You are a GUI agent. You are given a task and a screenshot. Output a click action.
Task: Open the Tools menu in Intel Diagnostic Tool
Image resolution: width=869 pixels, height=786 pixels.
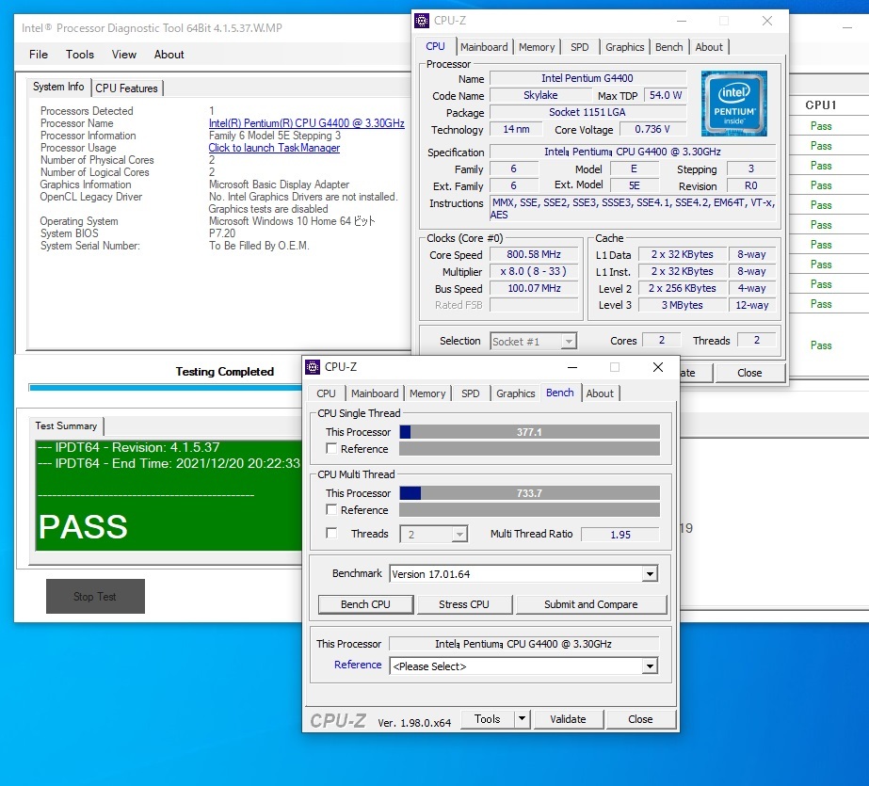[x=80, y=55]
